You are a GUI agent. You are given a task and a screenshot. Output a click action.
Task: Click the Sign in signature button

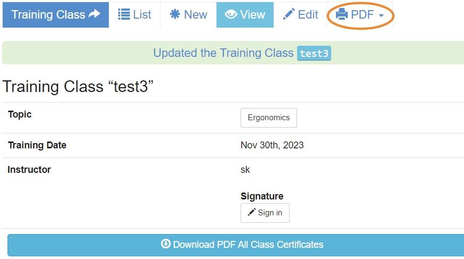[x=265, y=213]
